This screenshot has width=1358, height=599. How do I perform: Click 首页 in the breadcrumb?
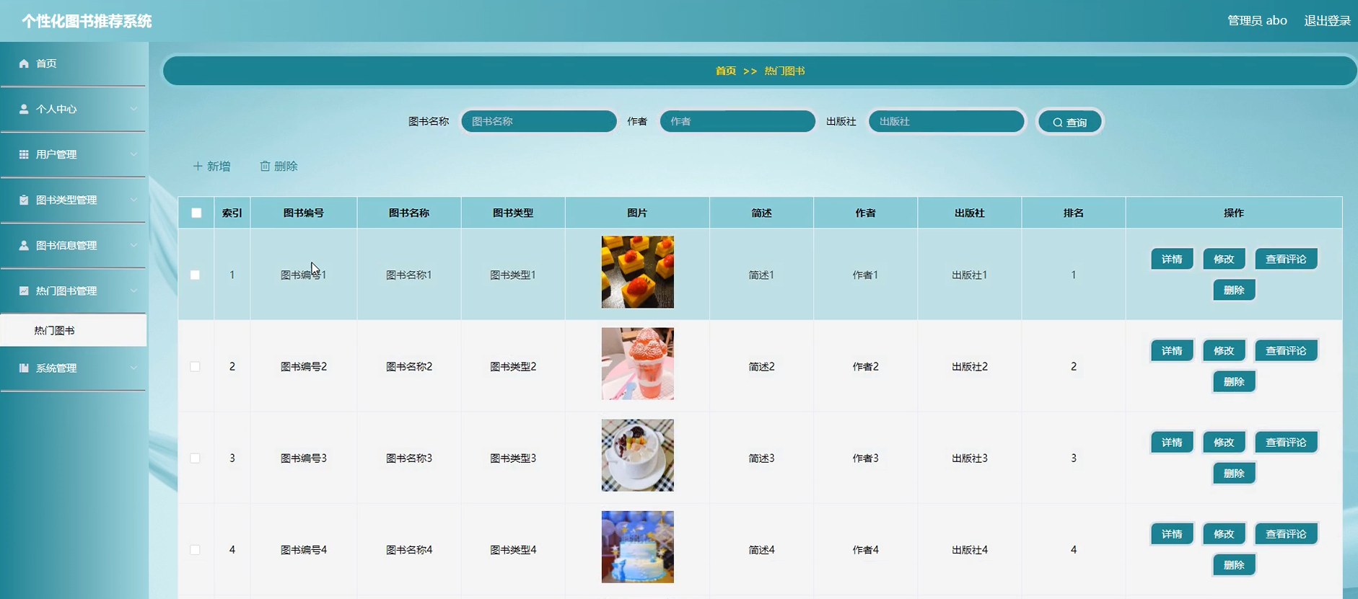tap(726, 71)
